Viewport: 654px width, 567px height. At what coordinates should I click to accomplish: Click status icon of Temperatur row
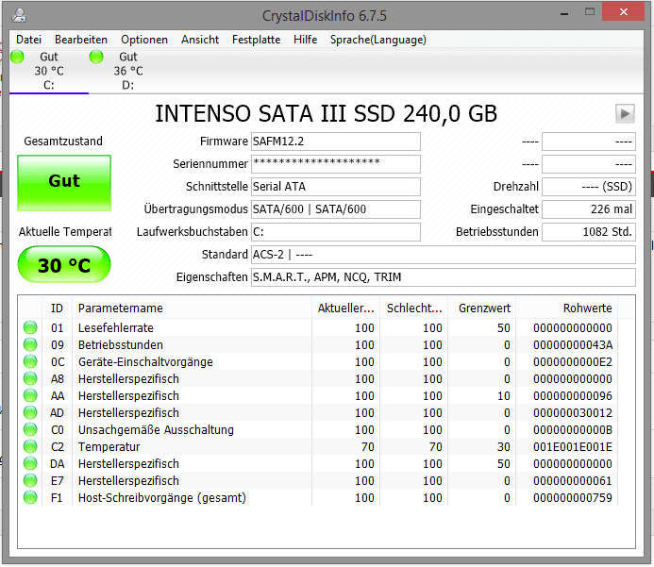coord(30,446)
